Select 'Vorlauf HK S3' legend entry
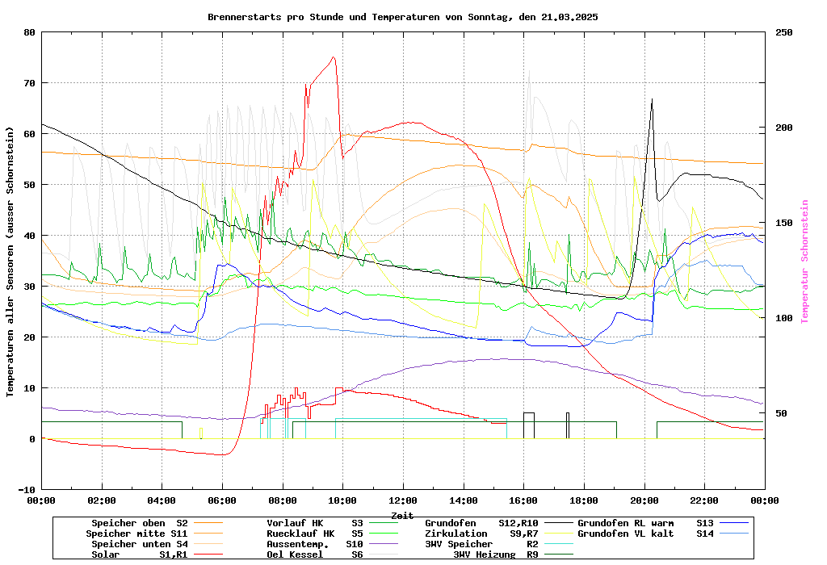 click(315, 523)
